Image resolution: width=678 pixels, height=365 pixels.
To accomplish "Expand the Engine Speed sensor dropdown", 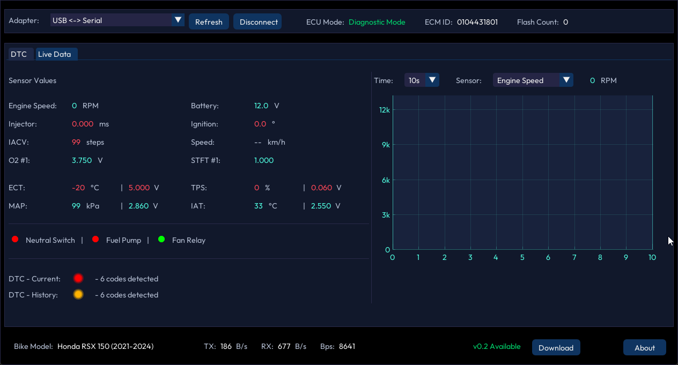I will click(533, 80).
